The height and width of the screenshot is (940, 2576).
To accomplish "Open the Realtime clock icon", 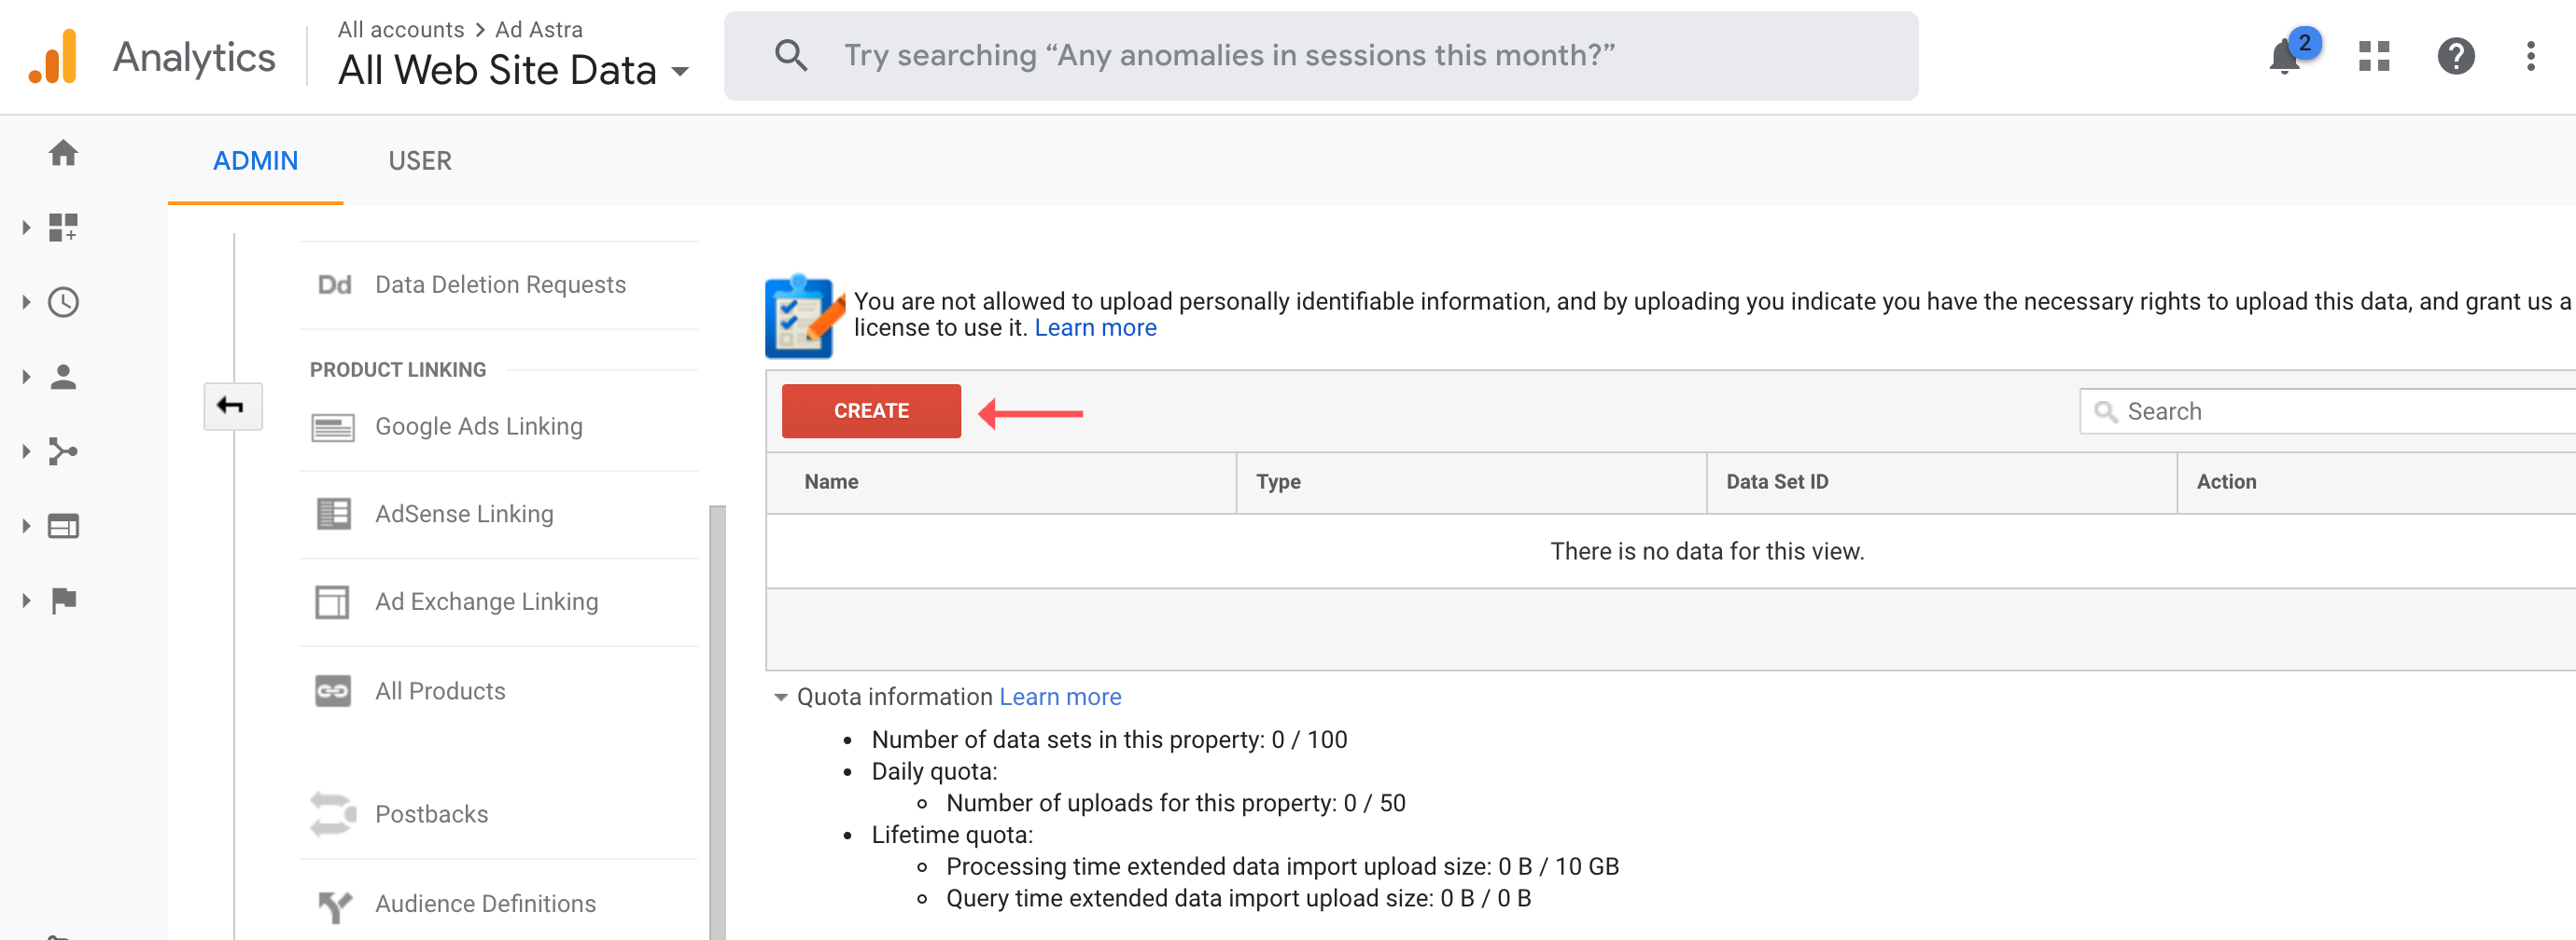I will click(63, 302).
